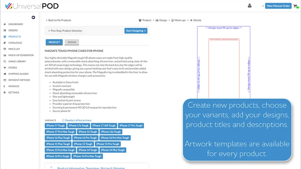The height and width of the screenshot is (169, 301).
Task: Switch to the DESIGN tab
Action: tap(72, 42)
